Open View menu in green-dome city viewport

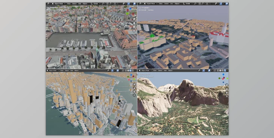pyautogui.click(x=161, y=4)
